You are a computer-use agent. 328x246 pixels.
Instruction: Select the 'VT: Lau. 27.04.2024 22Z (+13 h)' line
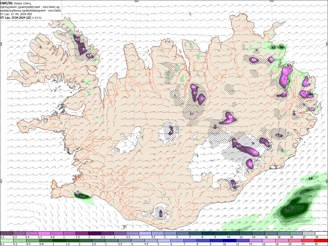(x=21, y=18)
